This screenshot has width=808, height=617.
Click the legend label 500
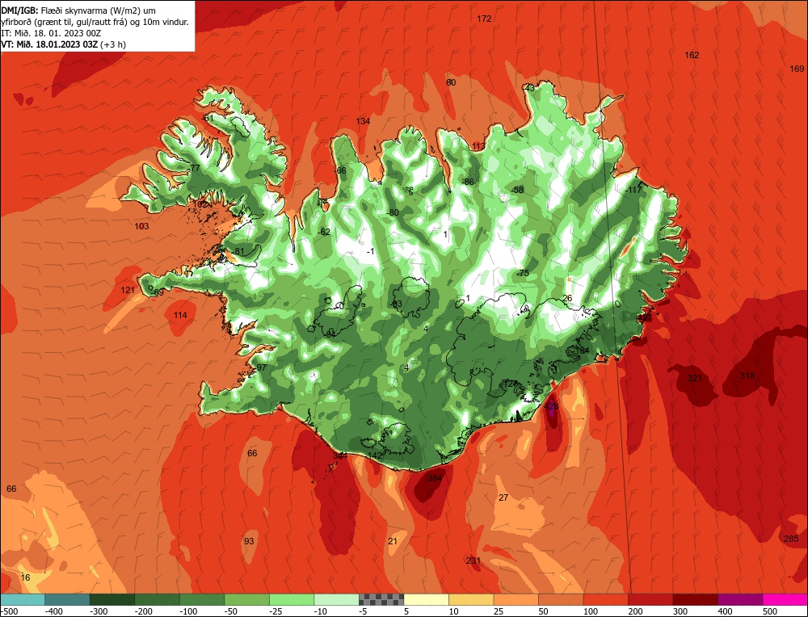[770, 611]
